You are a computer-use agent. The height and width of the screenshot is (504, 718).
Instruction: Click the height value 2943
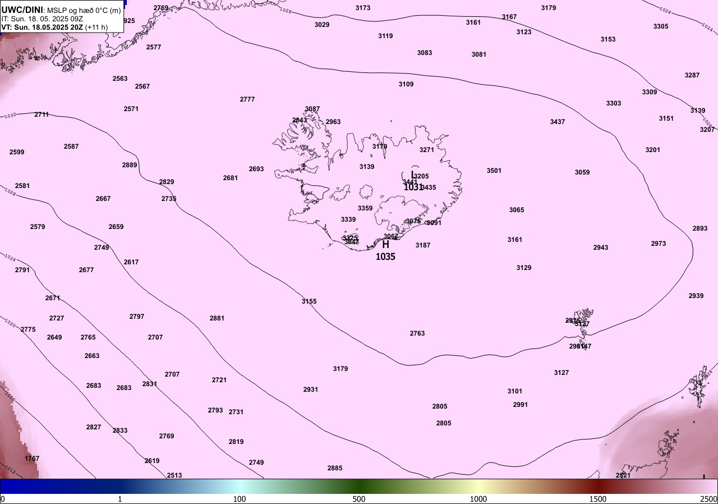(x=601, y=248)
